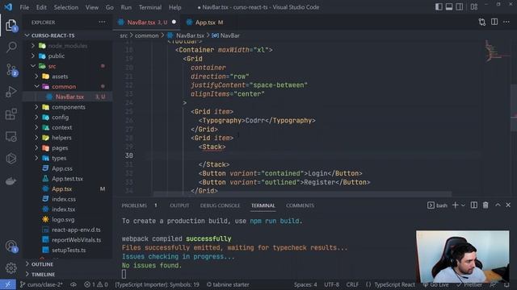Open NavBar.tsx in the file tree

68,97
